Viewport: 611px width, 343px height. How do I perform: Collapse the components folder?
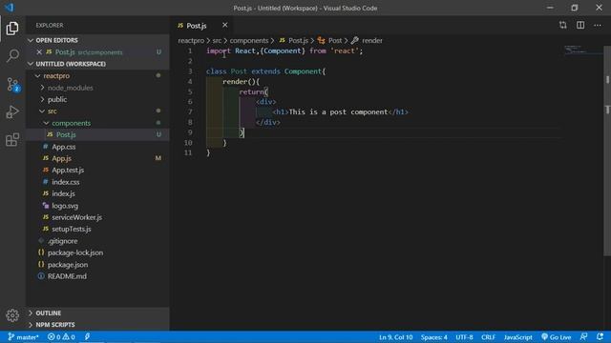pyautogui.click(x=97, y=123)
